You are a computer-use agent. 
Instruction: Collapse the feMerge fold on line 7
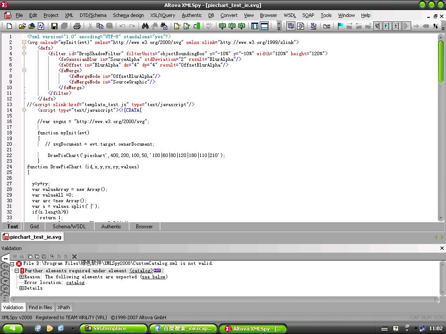(24, 70)
